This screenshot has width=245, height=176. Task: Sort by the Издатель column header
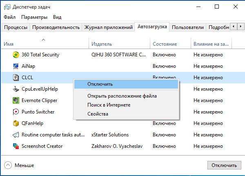(x=102, y=44)
